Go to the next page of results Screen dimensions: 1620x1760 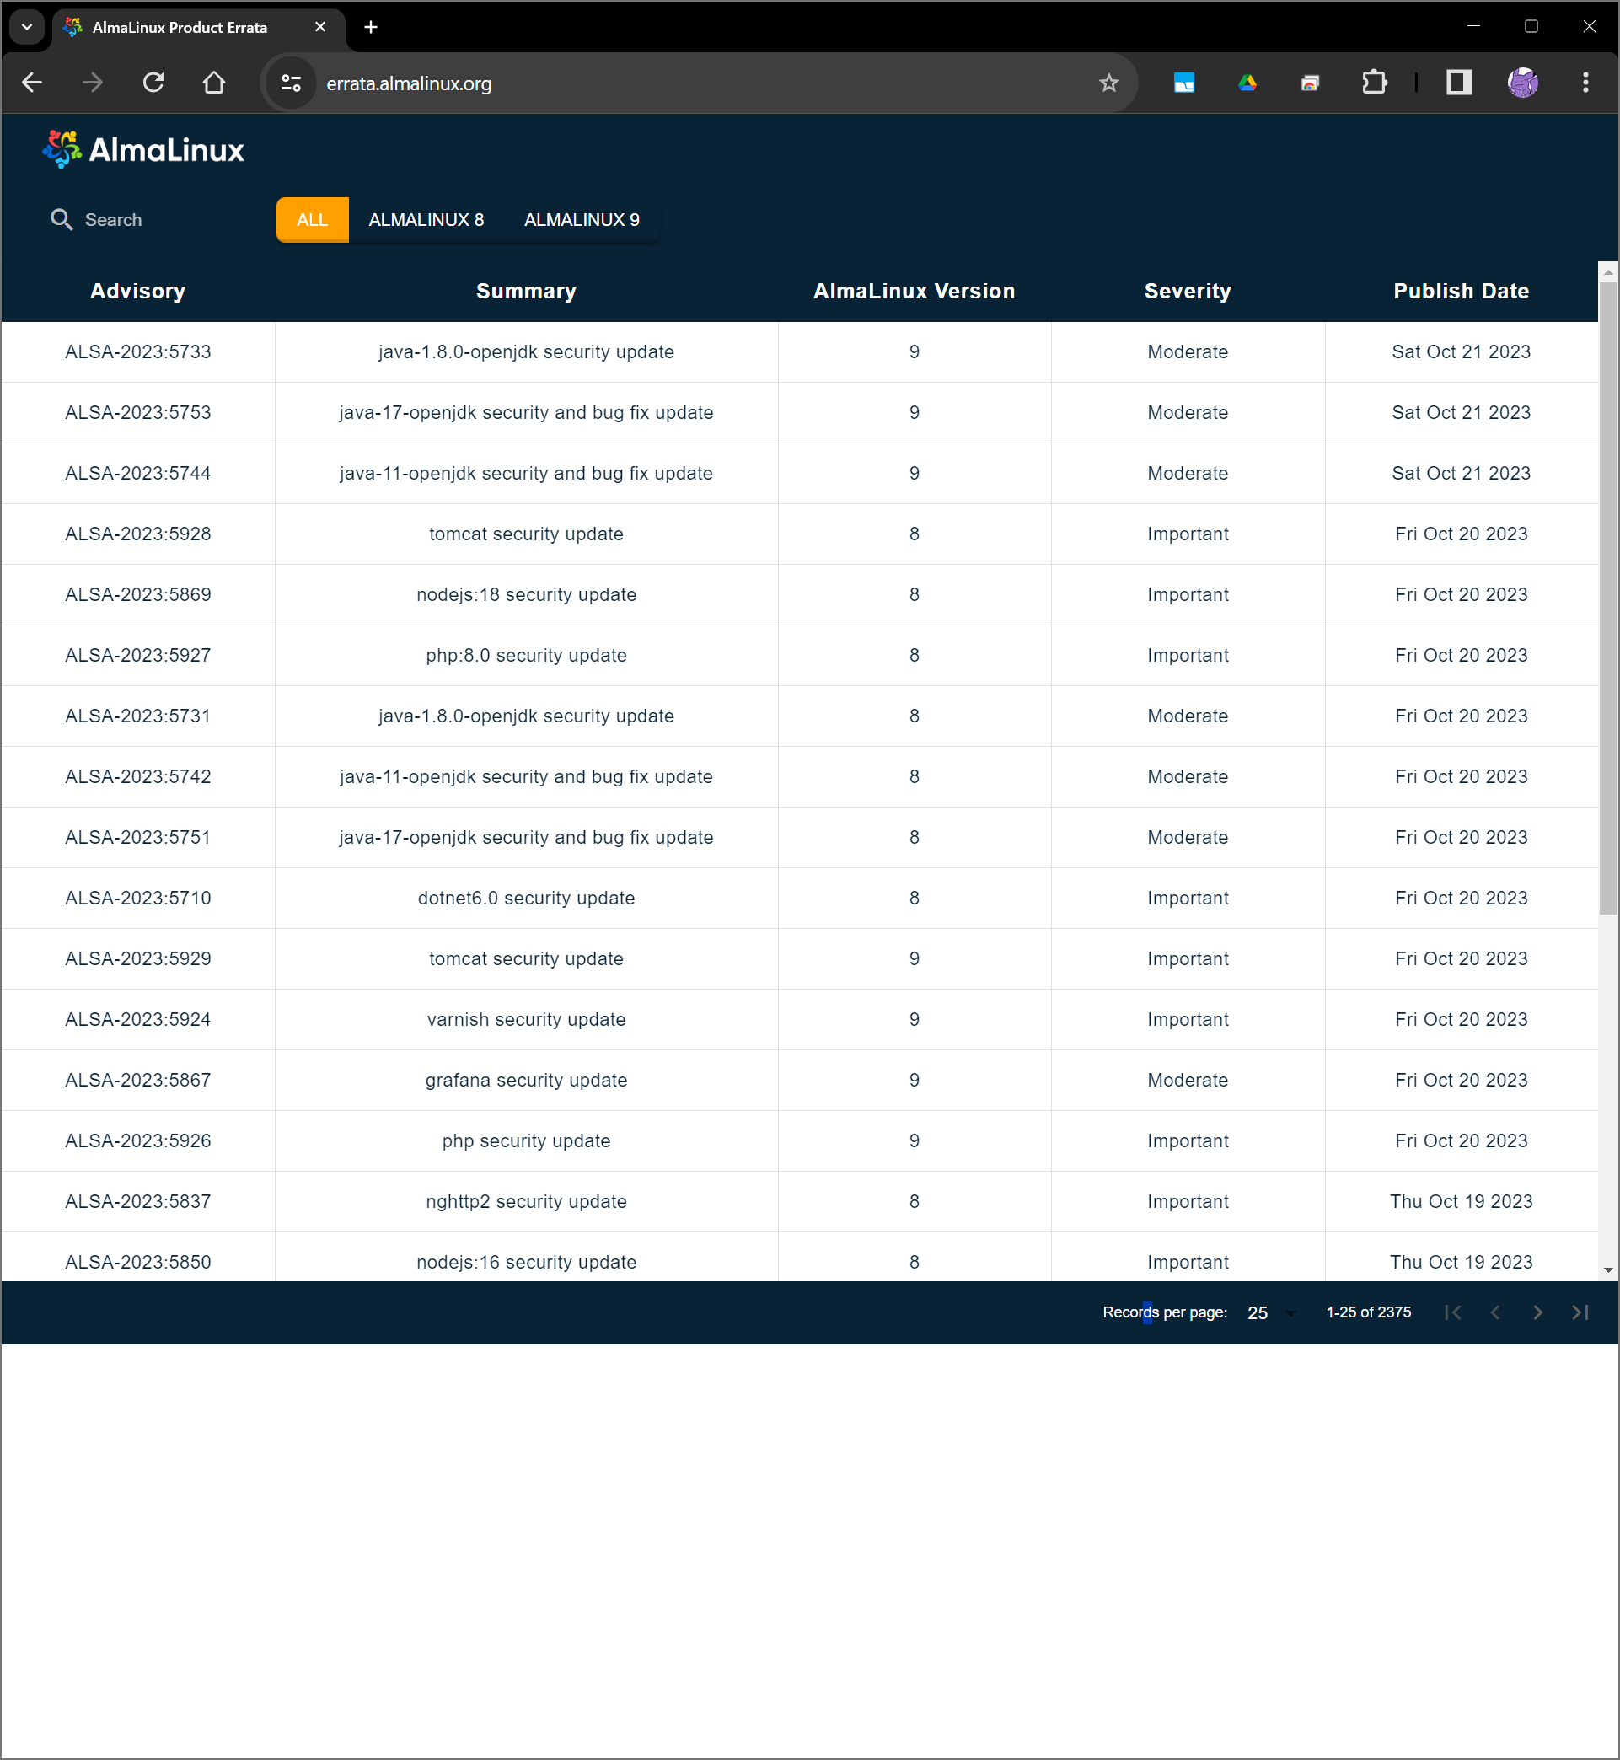(1537, 1312)
